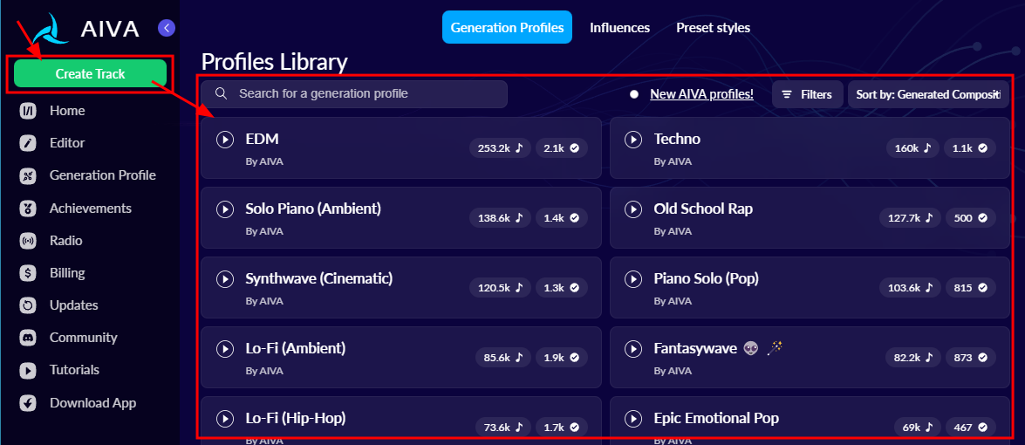Click Piano Solo (Pop)'s 815 verified badge
The width and height of the screenshot is (1025, 445).
tap(971, 288)
